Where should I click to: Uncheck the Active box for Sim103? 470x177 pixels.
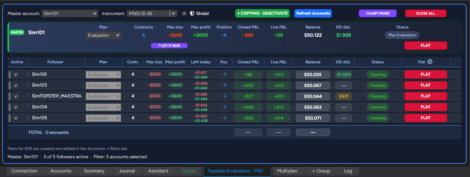point(16,85)
